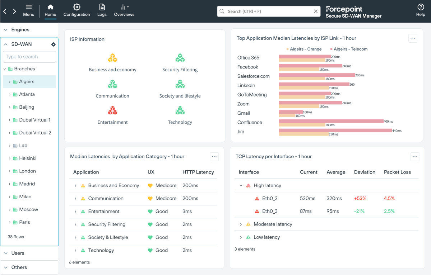Click the green Security Filtering cubes icon
The image size is (431, 275).
pos(180,58)
